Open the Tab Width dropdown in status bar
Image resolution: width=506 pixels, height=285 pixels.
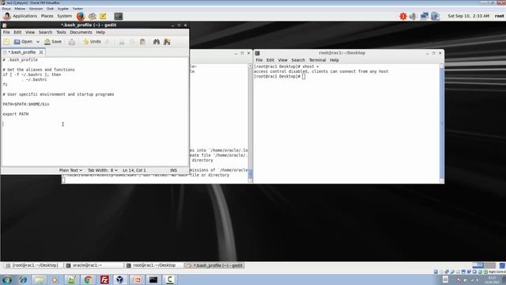103,170
